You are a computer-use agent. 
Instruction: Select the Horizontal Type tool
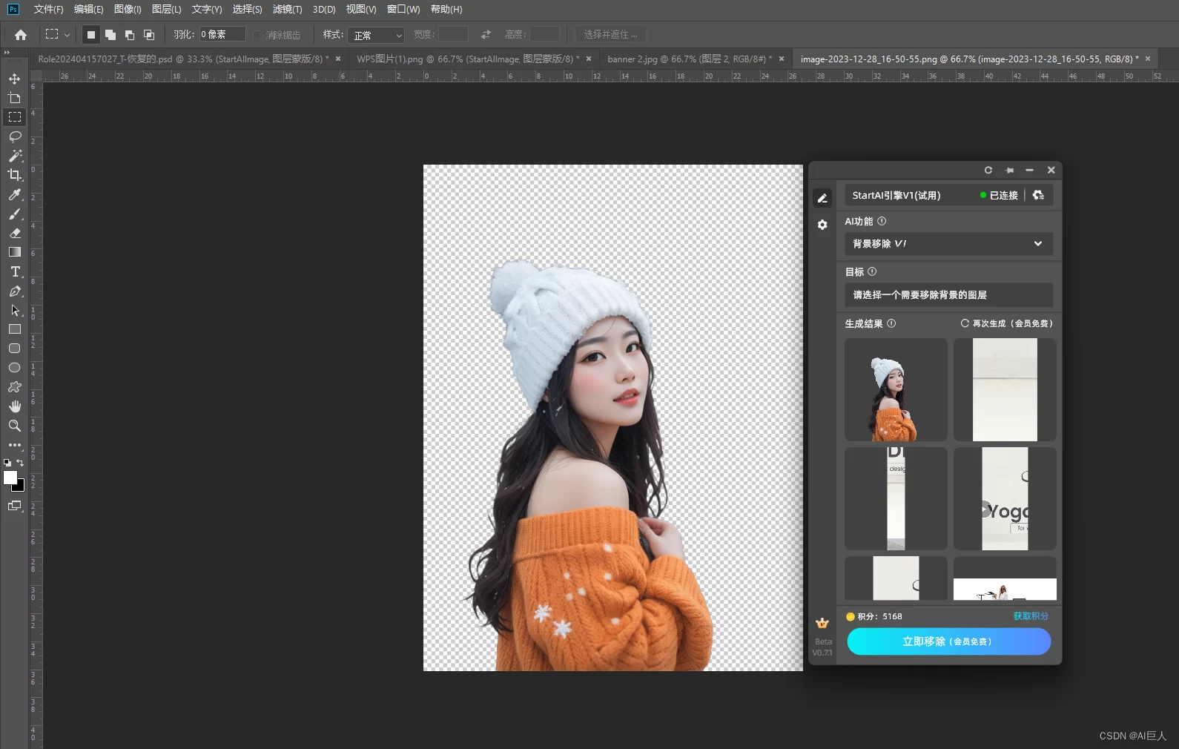pyautogui.click(x=14, y=271)
